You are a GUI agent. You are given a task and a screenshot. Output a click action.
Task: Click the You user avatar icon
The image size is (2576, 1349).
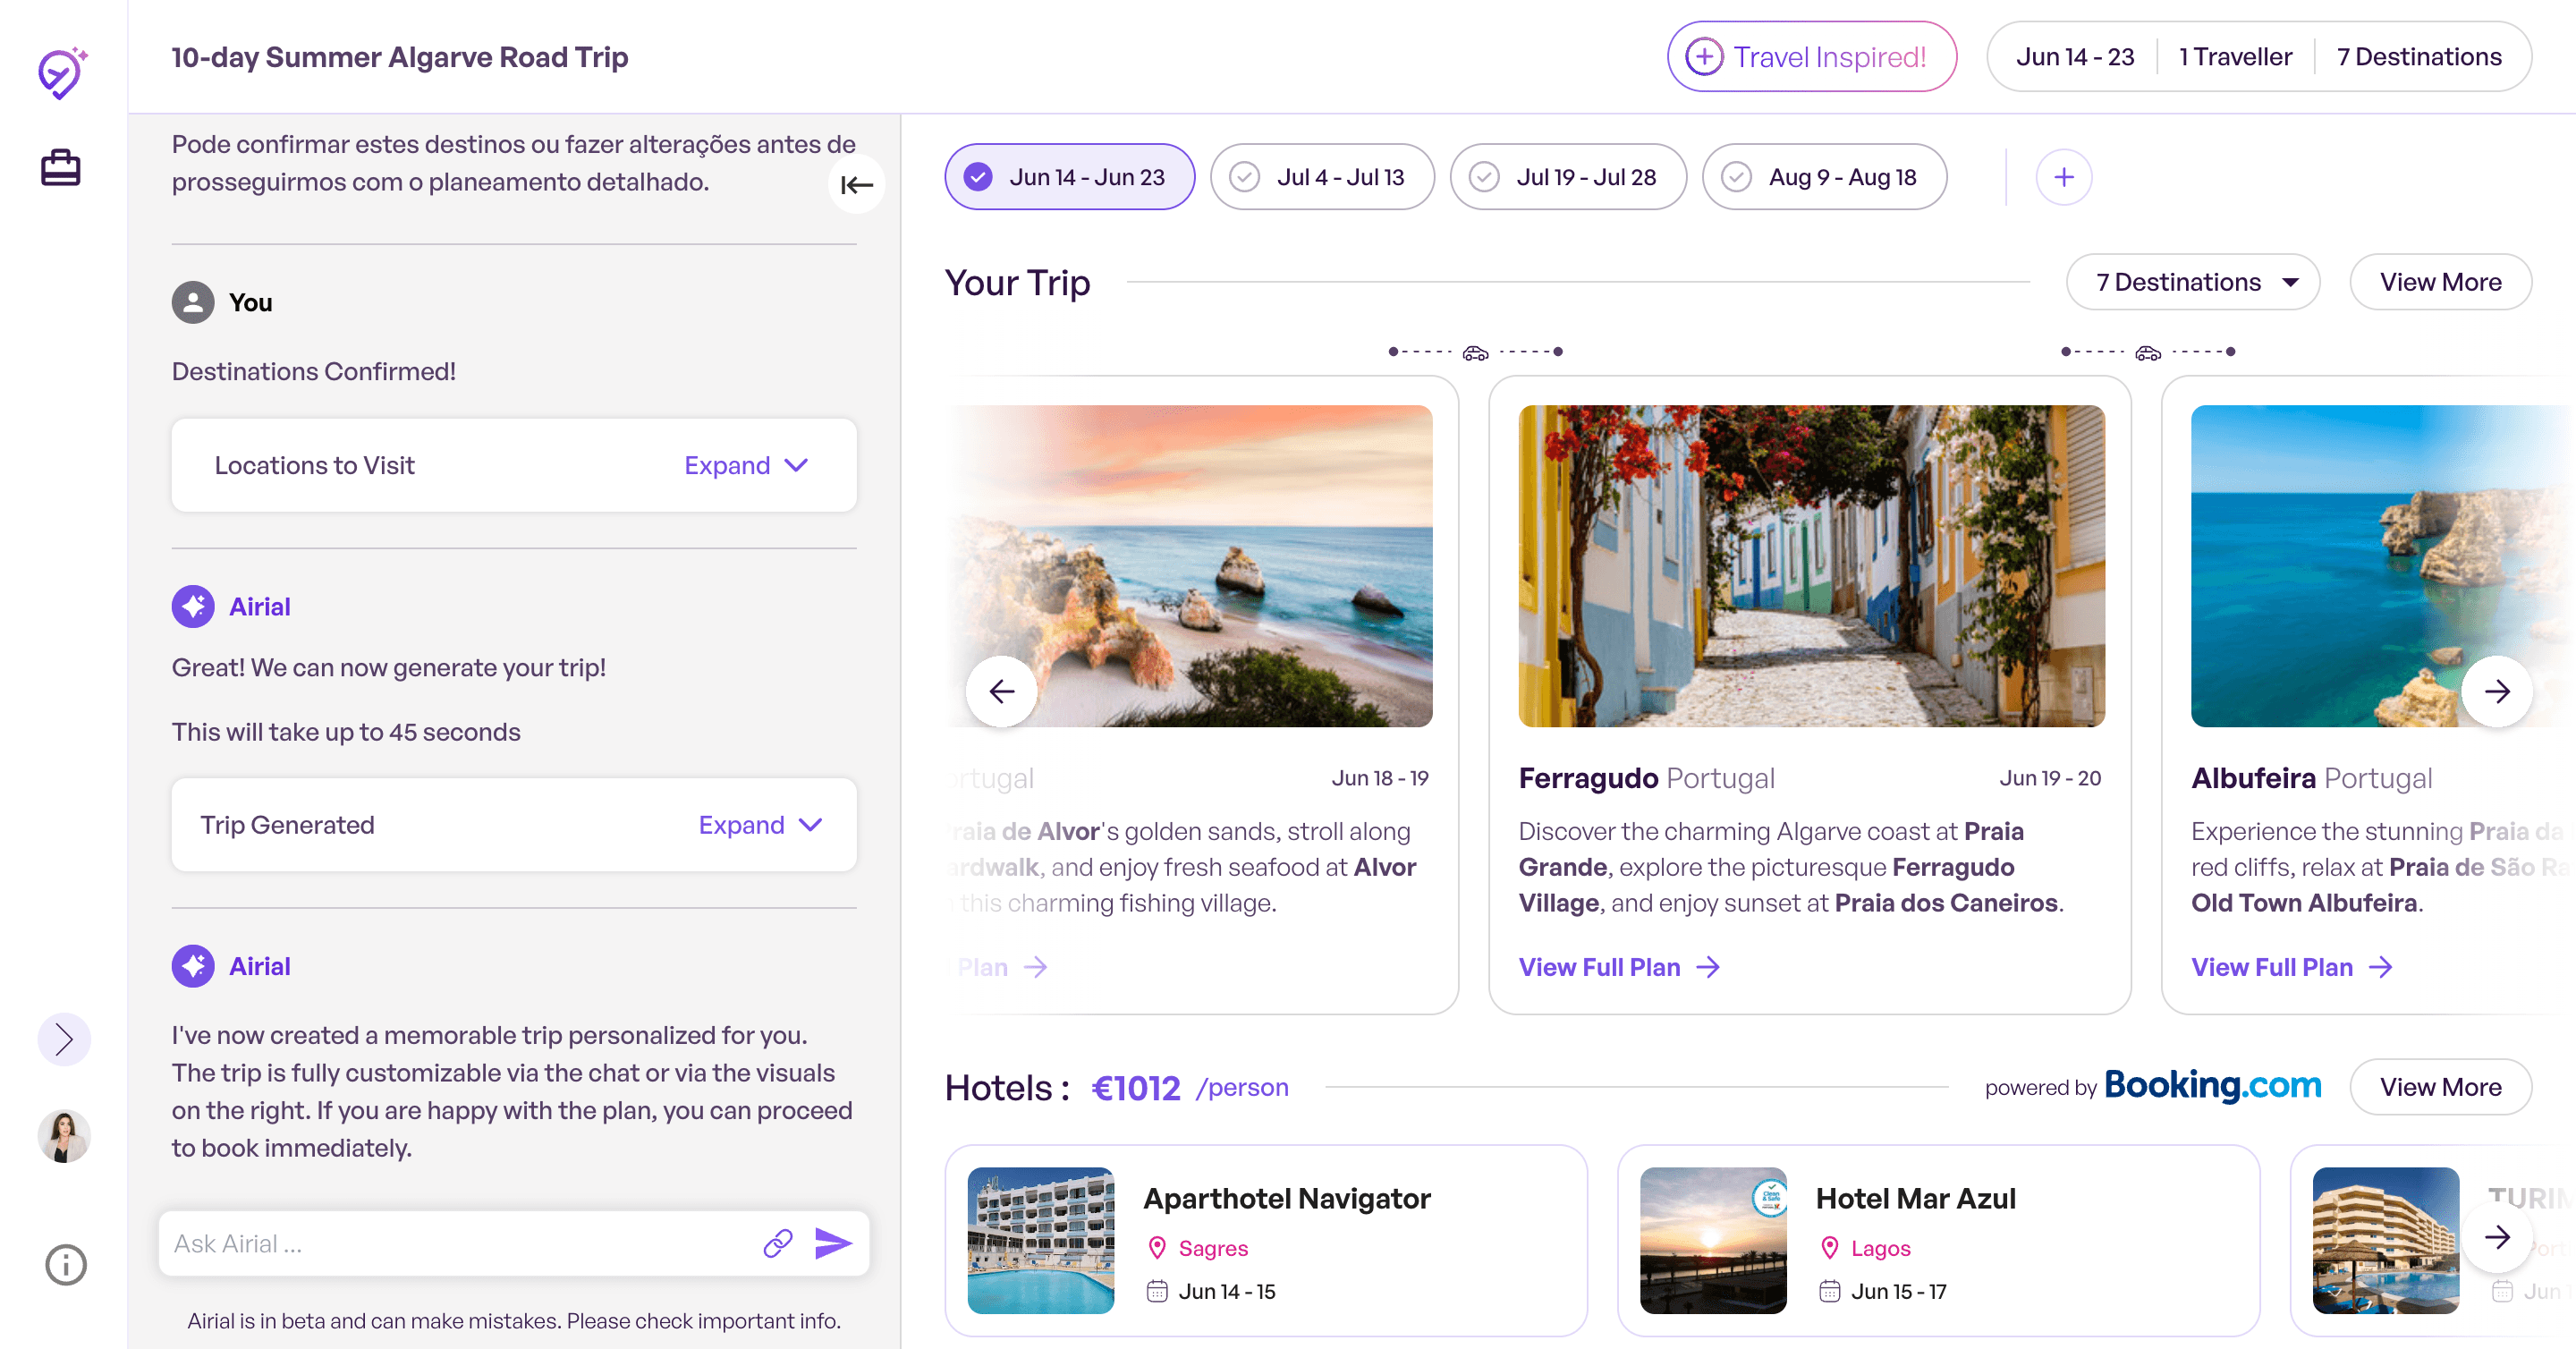click(x=193, y=302)
